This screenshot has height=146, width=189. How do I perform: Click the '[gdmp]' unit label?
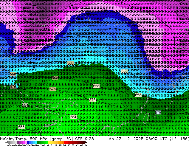tap(57, 139)
